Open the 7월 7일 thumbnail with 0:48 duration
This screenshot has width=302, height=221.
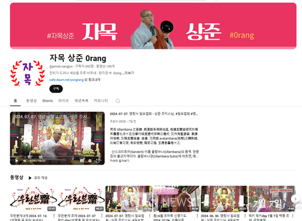[272, 199]
